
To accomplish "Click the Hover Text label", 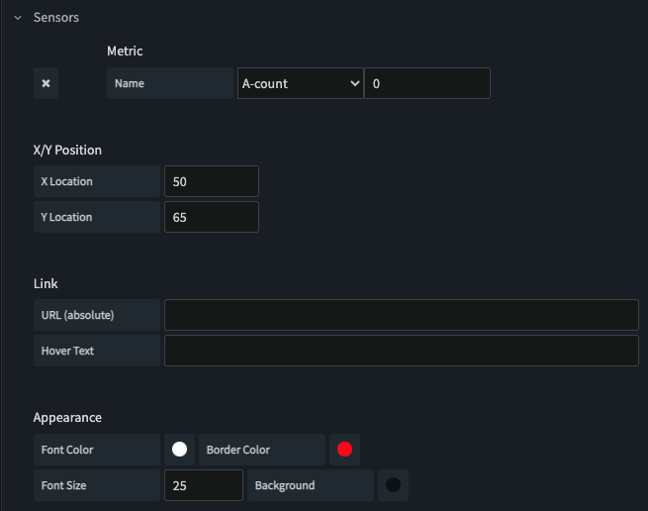I will [67, 351].
